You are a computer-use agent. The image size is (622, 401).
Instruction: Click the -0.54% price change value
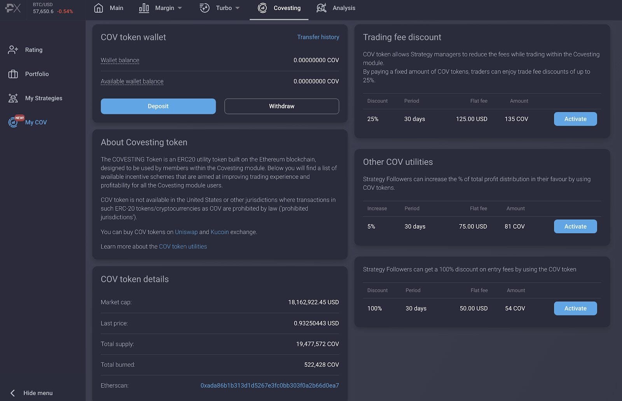click(x=65, y=11)
